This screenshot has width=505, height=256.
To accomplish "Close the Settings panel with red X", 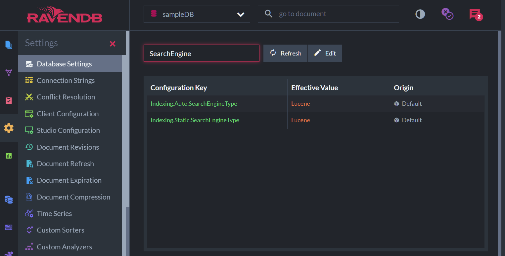I will tap(113, 44).
